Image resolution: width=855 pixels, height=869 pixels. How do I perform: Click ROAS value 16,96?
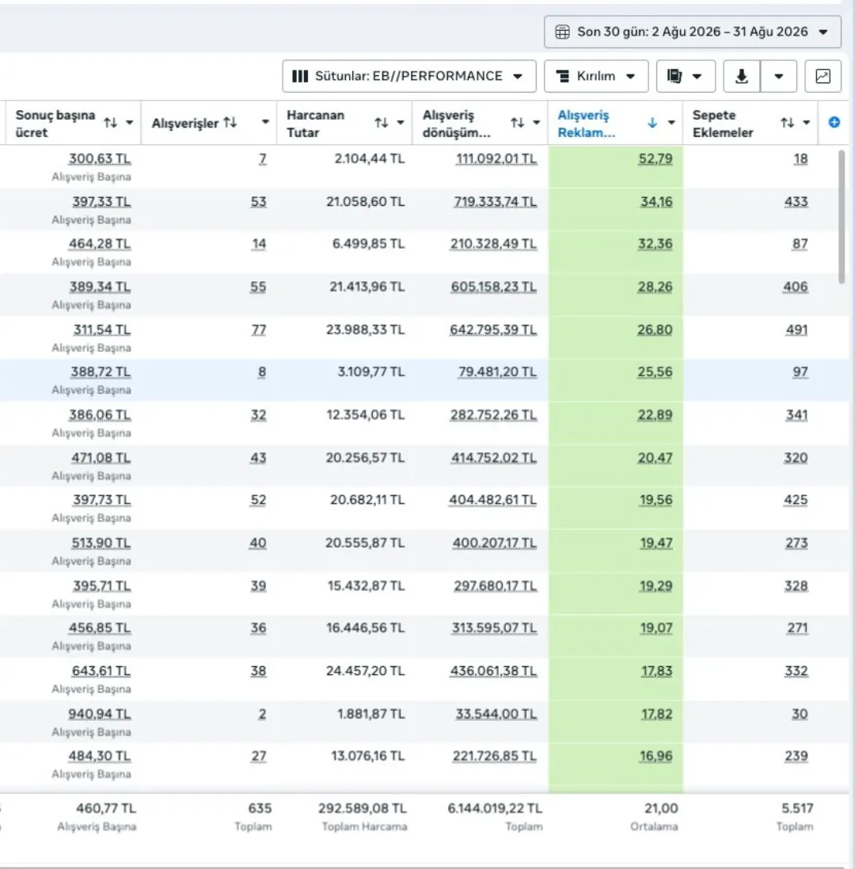(x=656, y=756)
